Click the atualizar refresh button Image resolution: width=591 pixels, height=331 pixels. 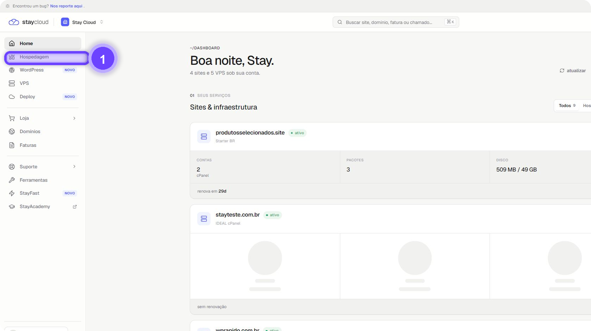click(573, 70)
